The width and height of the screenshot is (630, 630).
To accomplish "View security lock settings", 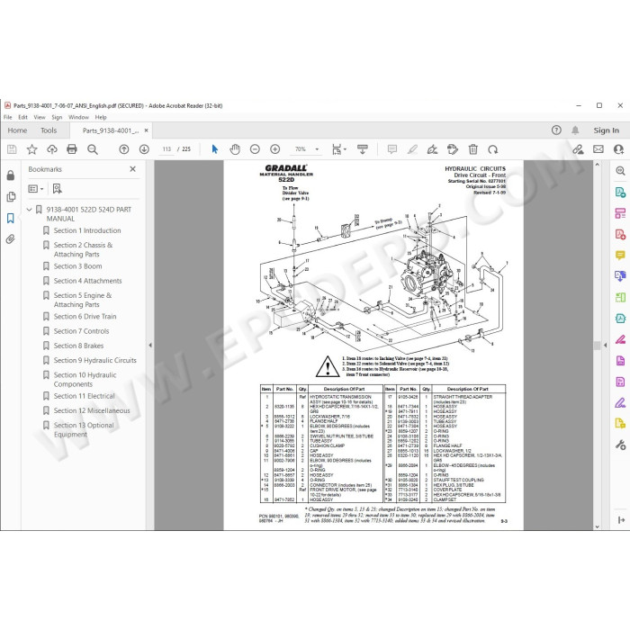I will point(11,175).
